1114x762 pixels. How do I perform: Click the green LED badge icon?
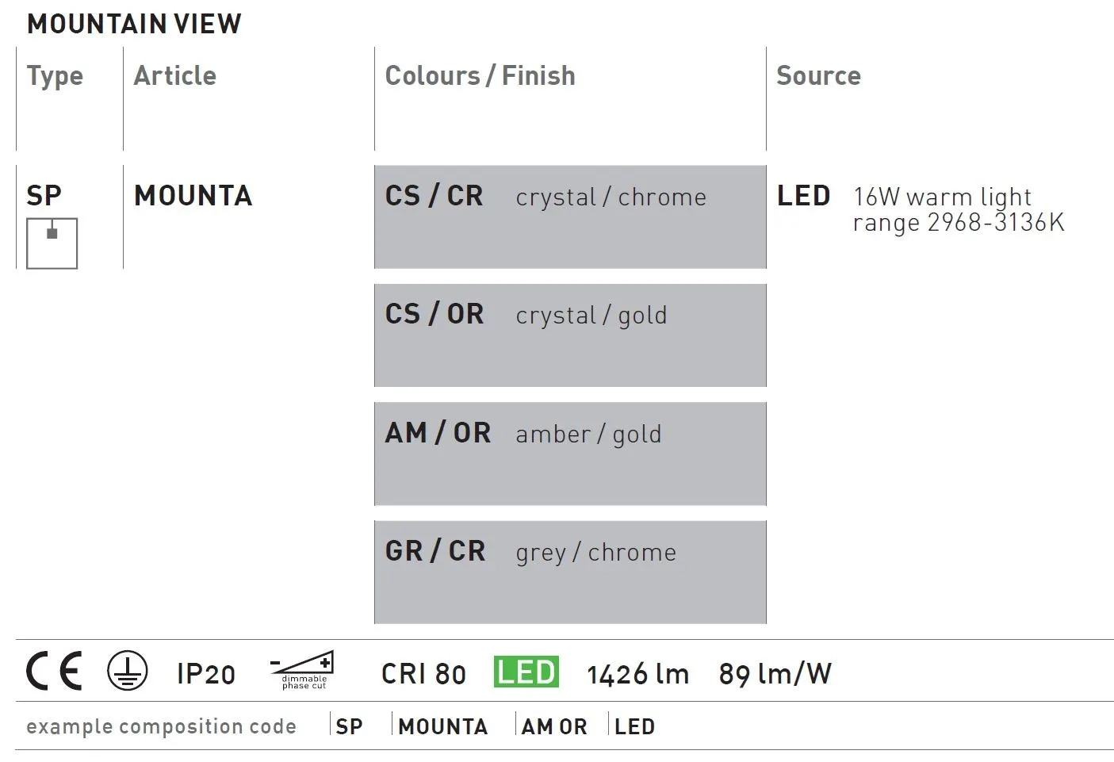click(x=526, y=672)
